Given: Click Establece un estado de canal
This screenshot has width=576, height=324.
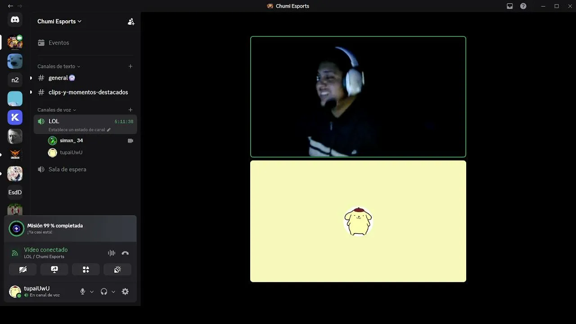Looking at the screenshot, I should (76, 130).
